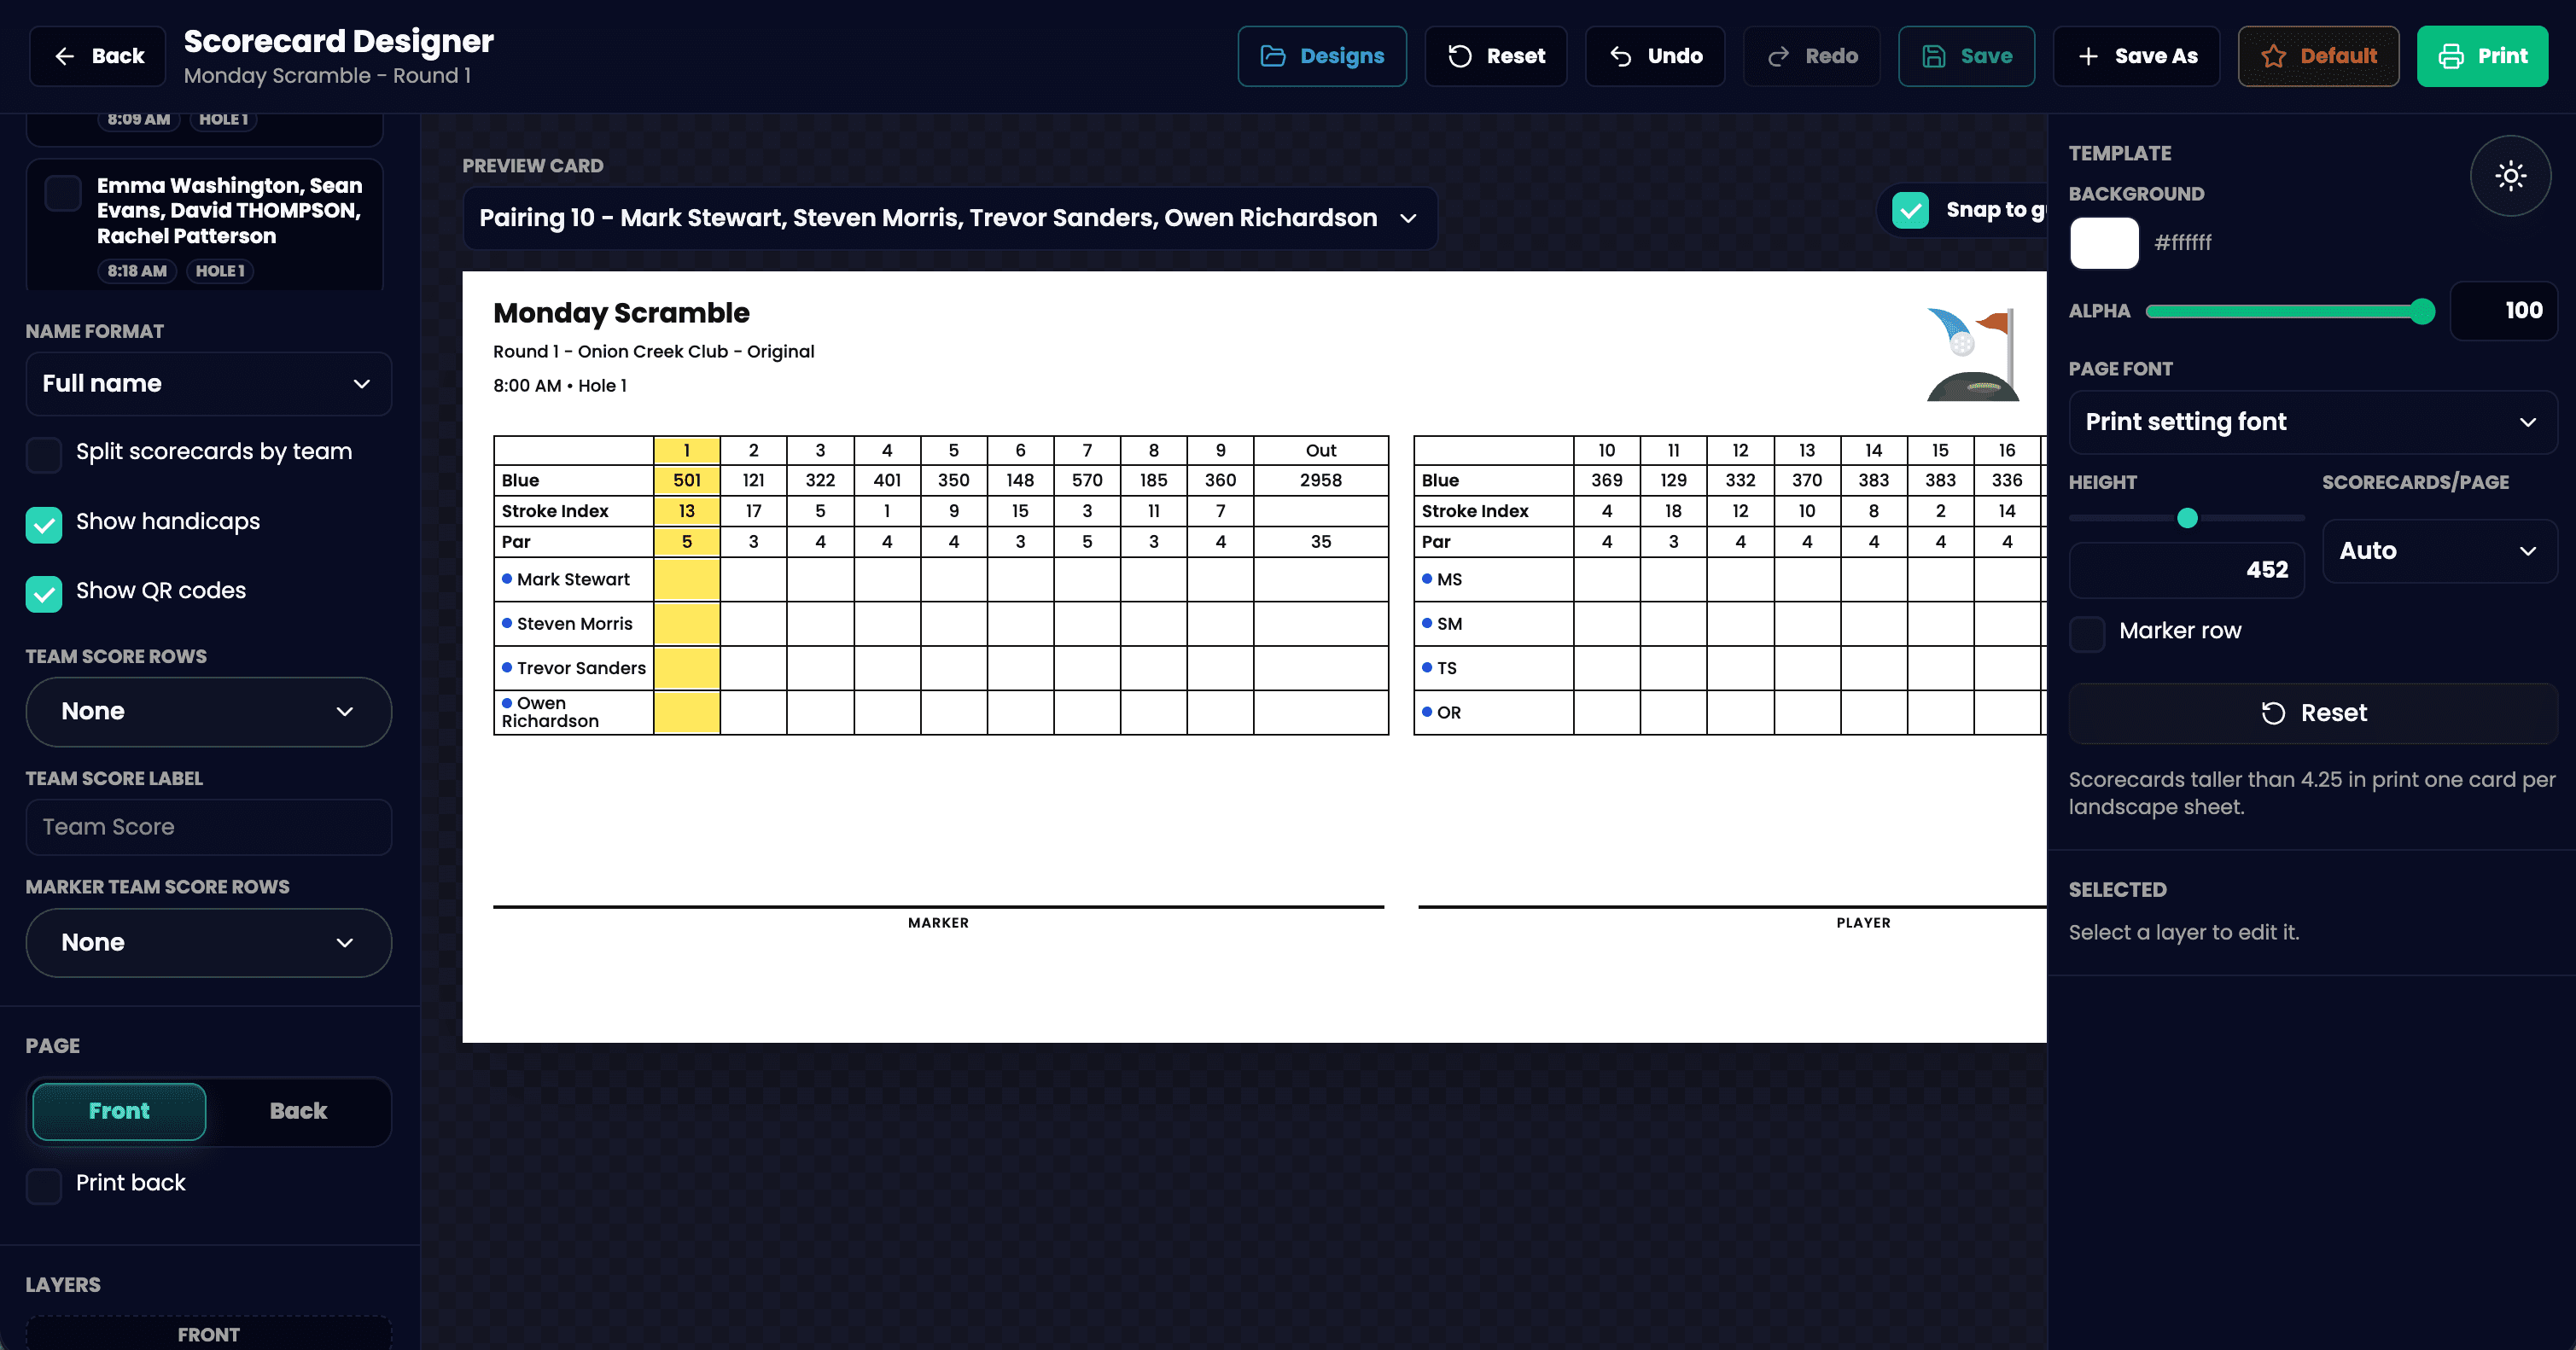Click the Back arrow icon
Viewport: 2576px width, 1350px height.
click(65, 56)
